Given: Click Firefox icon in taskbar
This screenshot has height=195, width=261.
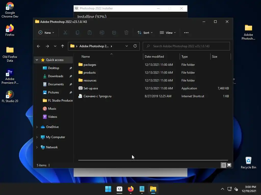Looking at the screenshot, I should (x=131, y=189).
